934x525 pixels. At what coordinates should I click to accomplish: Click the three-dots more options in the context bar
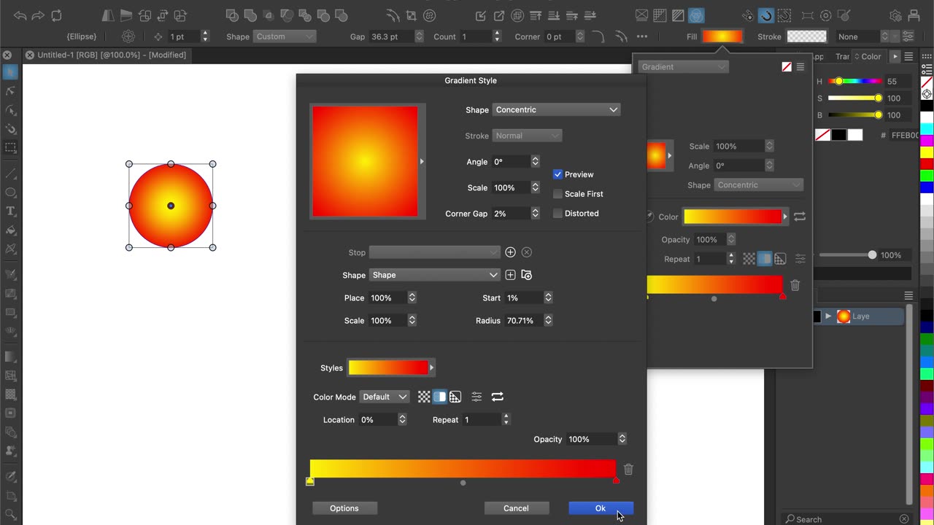(x=642, y=36)
